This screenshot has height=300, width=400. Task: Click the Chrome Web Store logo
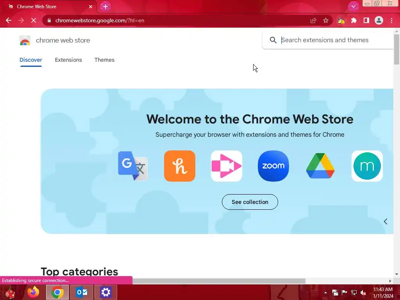click(x=25, y=40)
